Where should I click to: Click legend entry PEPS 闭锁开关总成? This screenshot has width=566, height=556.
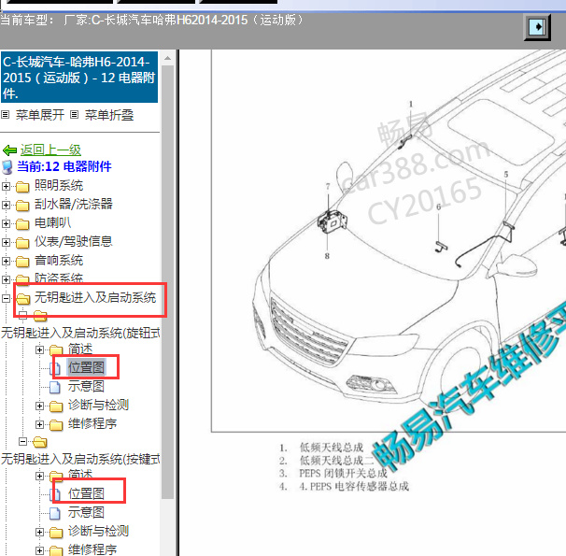pos(333,474)
